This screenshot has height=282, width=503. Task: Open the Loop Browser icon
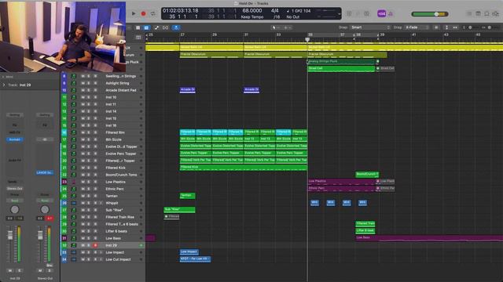(486, 14)
